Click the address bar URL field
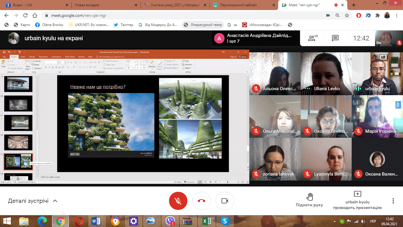Viewport: 403px width, 227px height. coord(177,15)
